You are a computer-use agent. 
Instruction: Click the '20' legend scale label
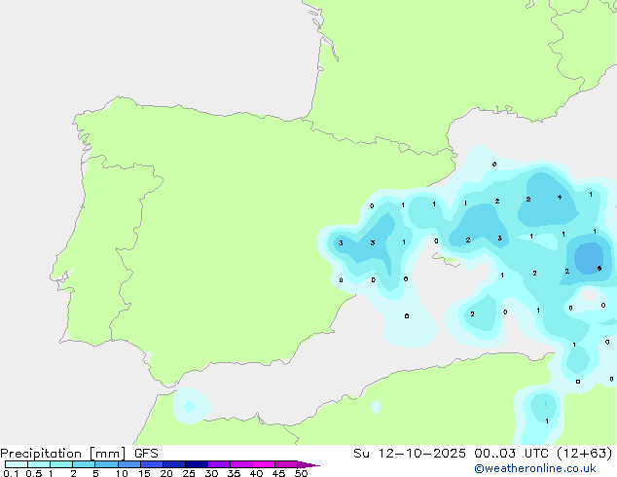[166, 473]
